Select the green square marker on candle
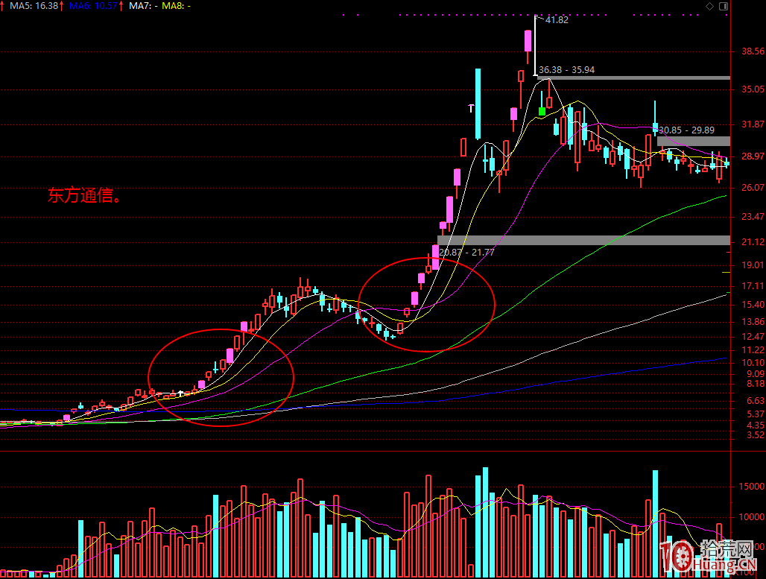The image size is (766, 579). [542, 111]
